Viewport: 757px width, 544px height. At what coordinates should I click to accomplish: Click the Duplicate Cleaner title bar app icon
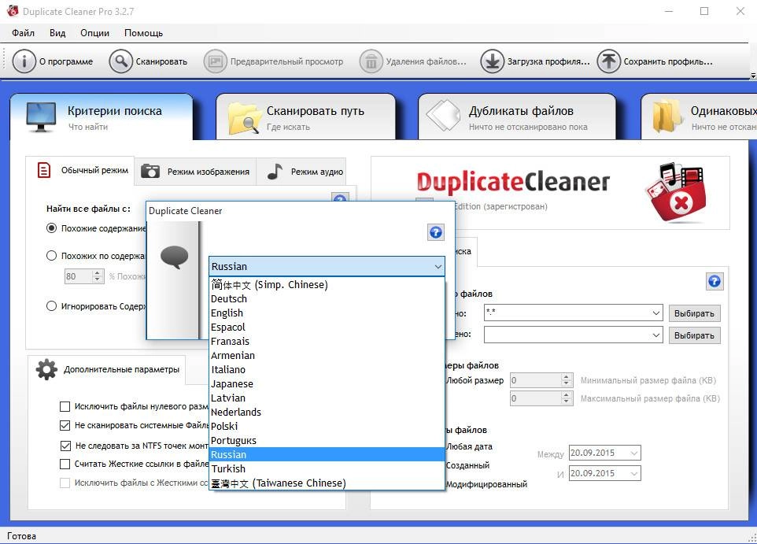click(x=12, y=11)
